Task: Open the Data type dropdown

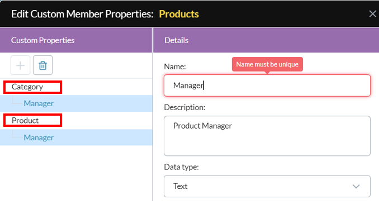Action: 267,186
